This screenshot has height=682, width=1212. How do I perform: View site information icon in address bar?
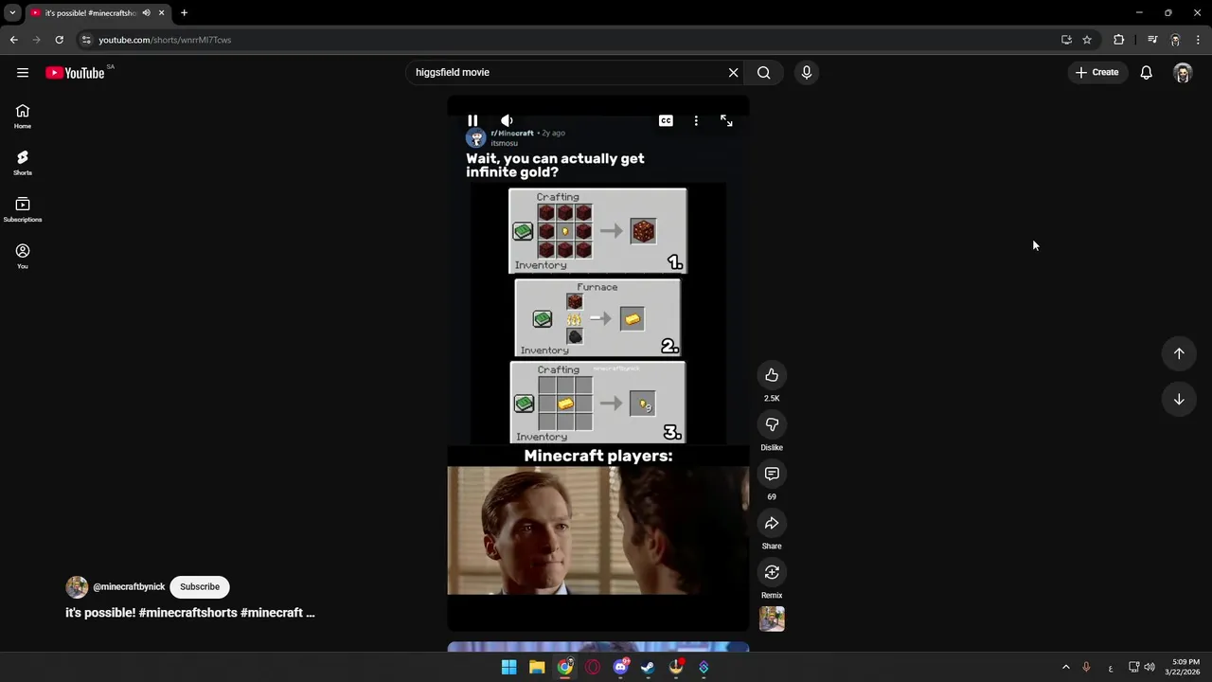click(86, 40)
